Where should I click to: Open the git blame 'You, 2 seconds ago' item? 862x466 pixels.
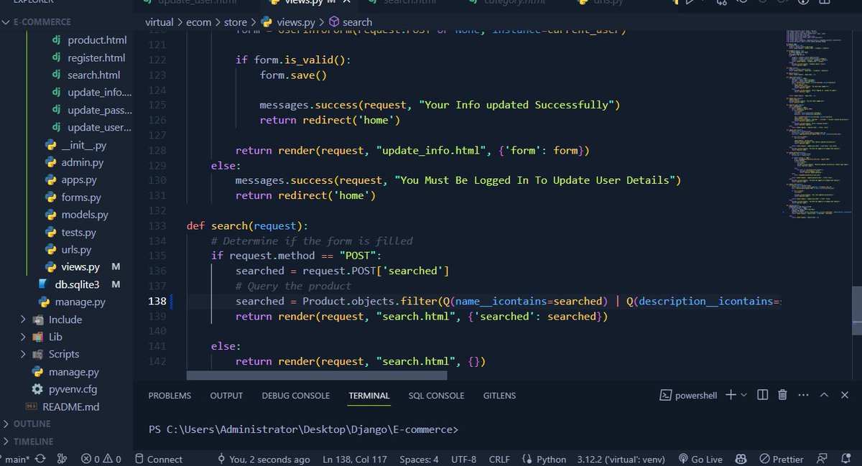[263, 459]
